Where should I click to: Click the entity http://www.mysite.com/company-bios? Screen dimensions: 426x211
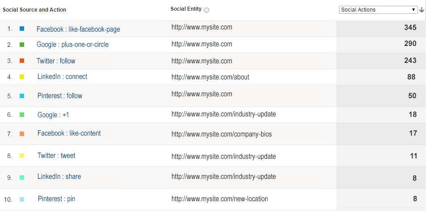221,134
